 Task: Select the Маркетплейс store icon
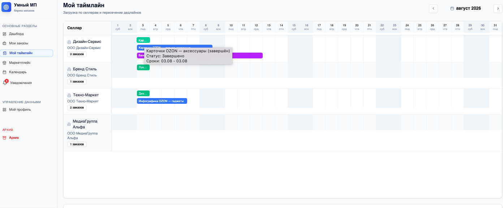4,63
